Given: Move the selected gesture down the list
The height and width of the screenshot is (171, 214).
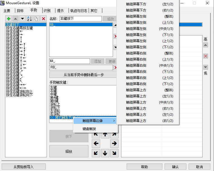Looking at the screenshot, I should (x=22, y=19).
